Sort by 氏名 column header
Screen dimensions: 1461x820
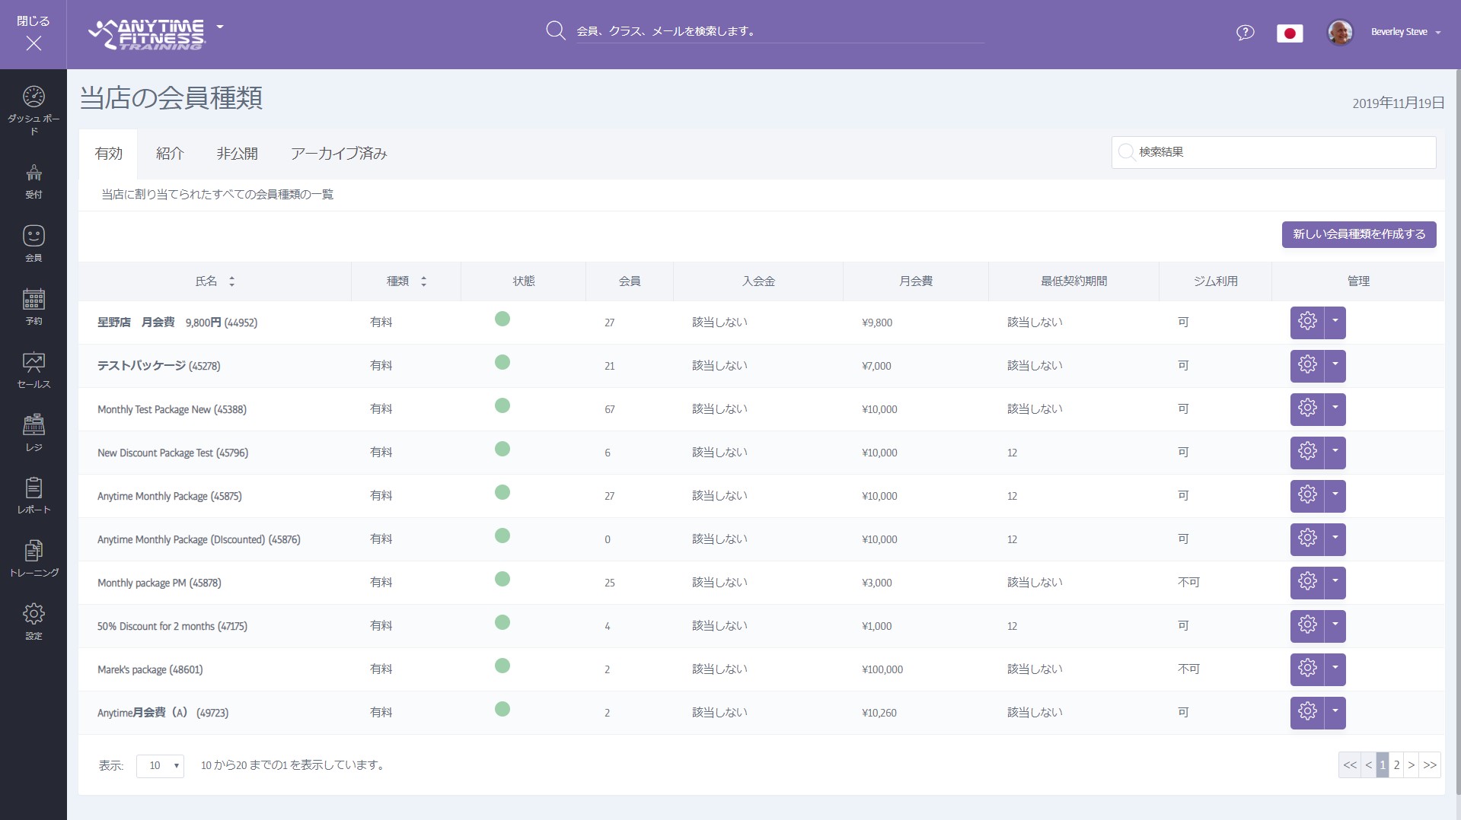click(215, 281)
